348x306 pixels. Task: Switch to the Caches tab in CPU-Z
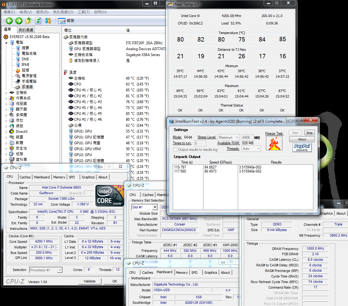tap(25, 177)
